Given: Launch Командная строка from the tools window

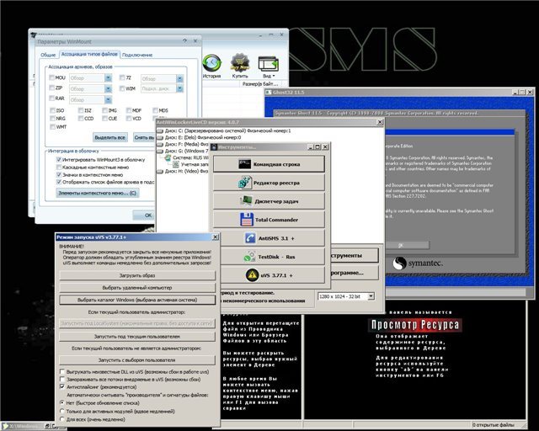Looking at the screenshot, I should [x=268, y=164].
